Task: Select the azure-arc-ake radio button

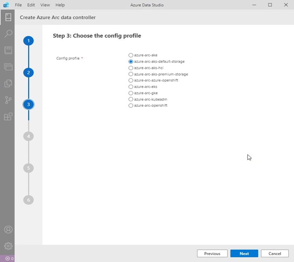Action: pyautogui.click(x=131, y=55)
